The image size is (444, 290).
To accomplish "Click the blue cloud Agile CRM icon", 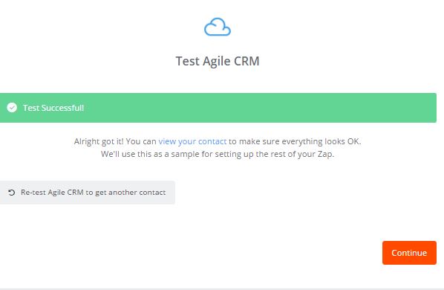I will 218,28.
